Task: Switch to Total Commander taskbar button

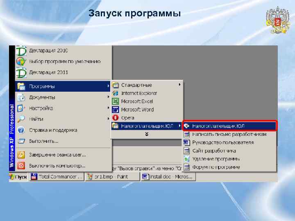Action: [x=57, y=177]
